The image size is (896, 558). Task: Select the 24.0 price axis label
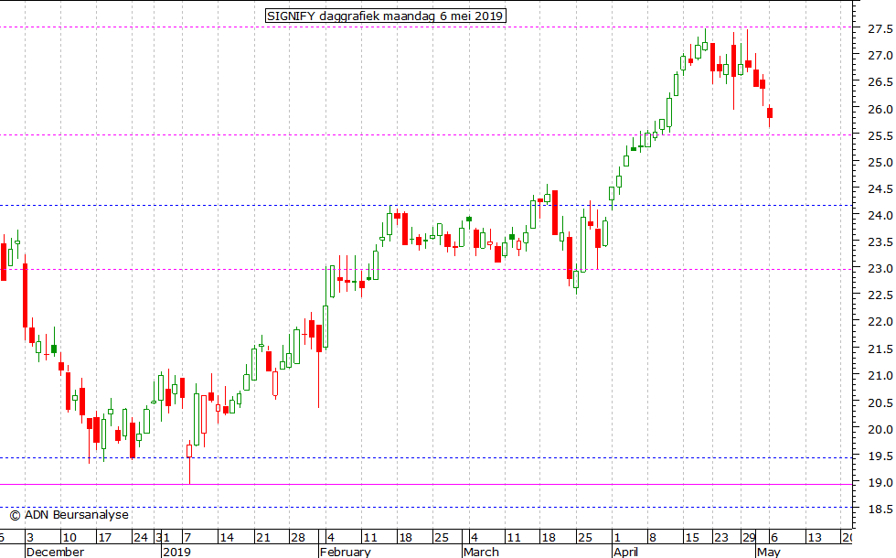[x=880, y=216]
